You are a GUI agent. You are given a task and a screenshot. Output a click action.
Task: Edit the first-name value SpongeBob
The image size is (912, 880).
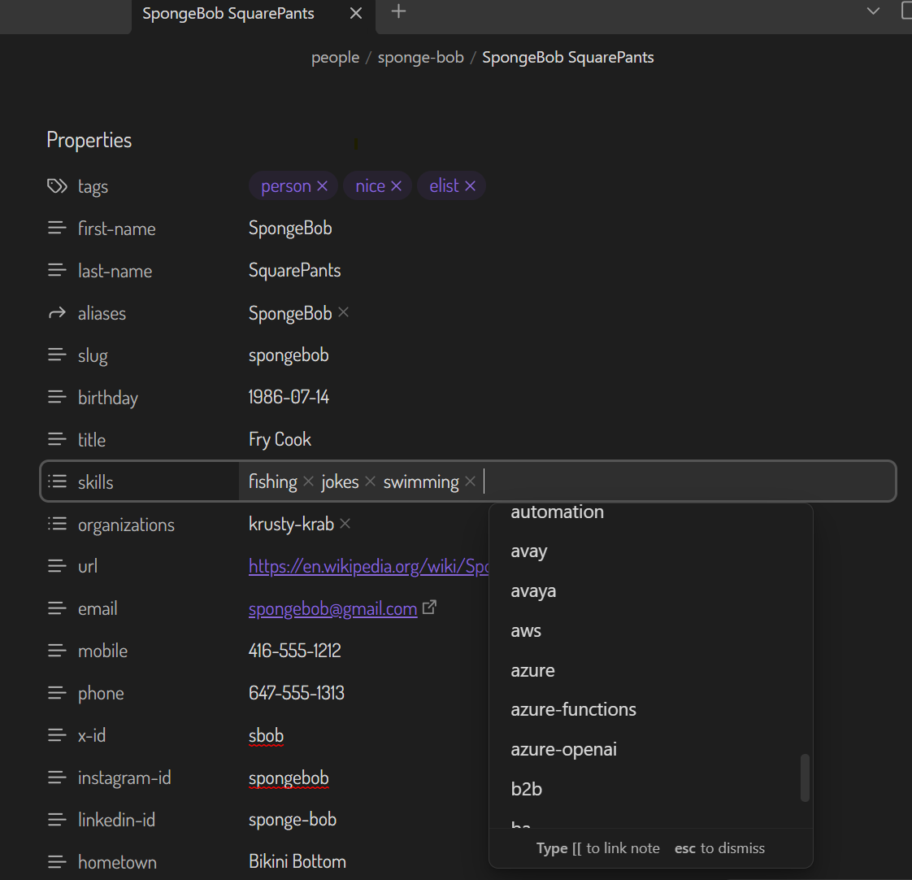tap(290, 229)
